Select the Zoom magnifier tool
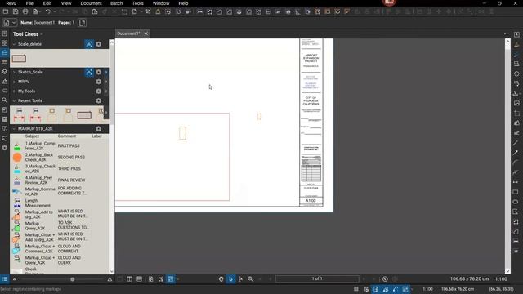Viewport: 523px width, 294px height. click(250, 279)
